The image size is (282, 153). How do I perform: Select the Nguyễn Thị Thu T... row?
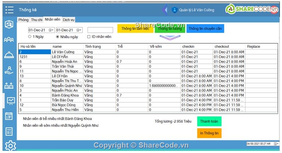coord(148,81)
